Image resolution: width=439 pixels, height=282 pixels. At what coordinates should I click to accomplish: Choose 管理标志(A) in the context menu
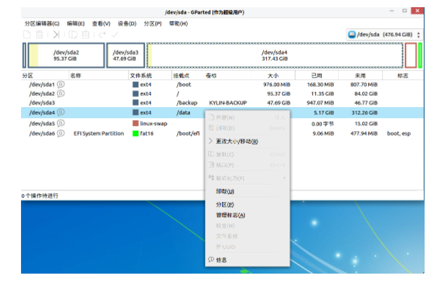pos(247,215)
